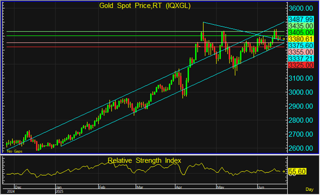The width and height of the screenshot is (320, 195).
Task: Click the RSI value 55.60 label
Action: click(297, 171)
